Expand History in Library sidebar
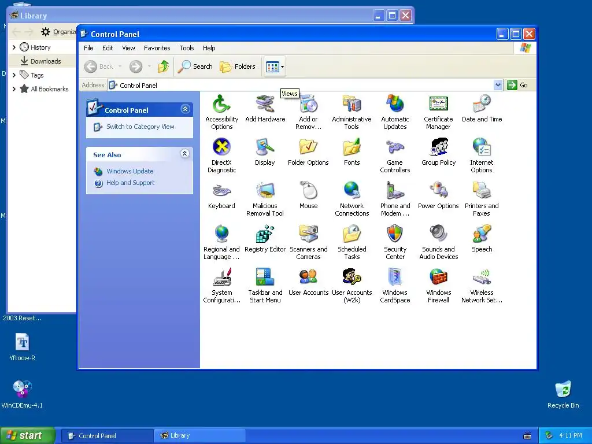The width and height of the screenshot is (592, 444). pos(14,47)
